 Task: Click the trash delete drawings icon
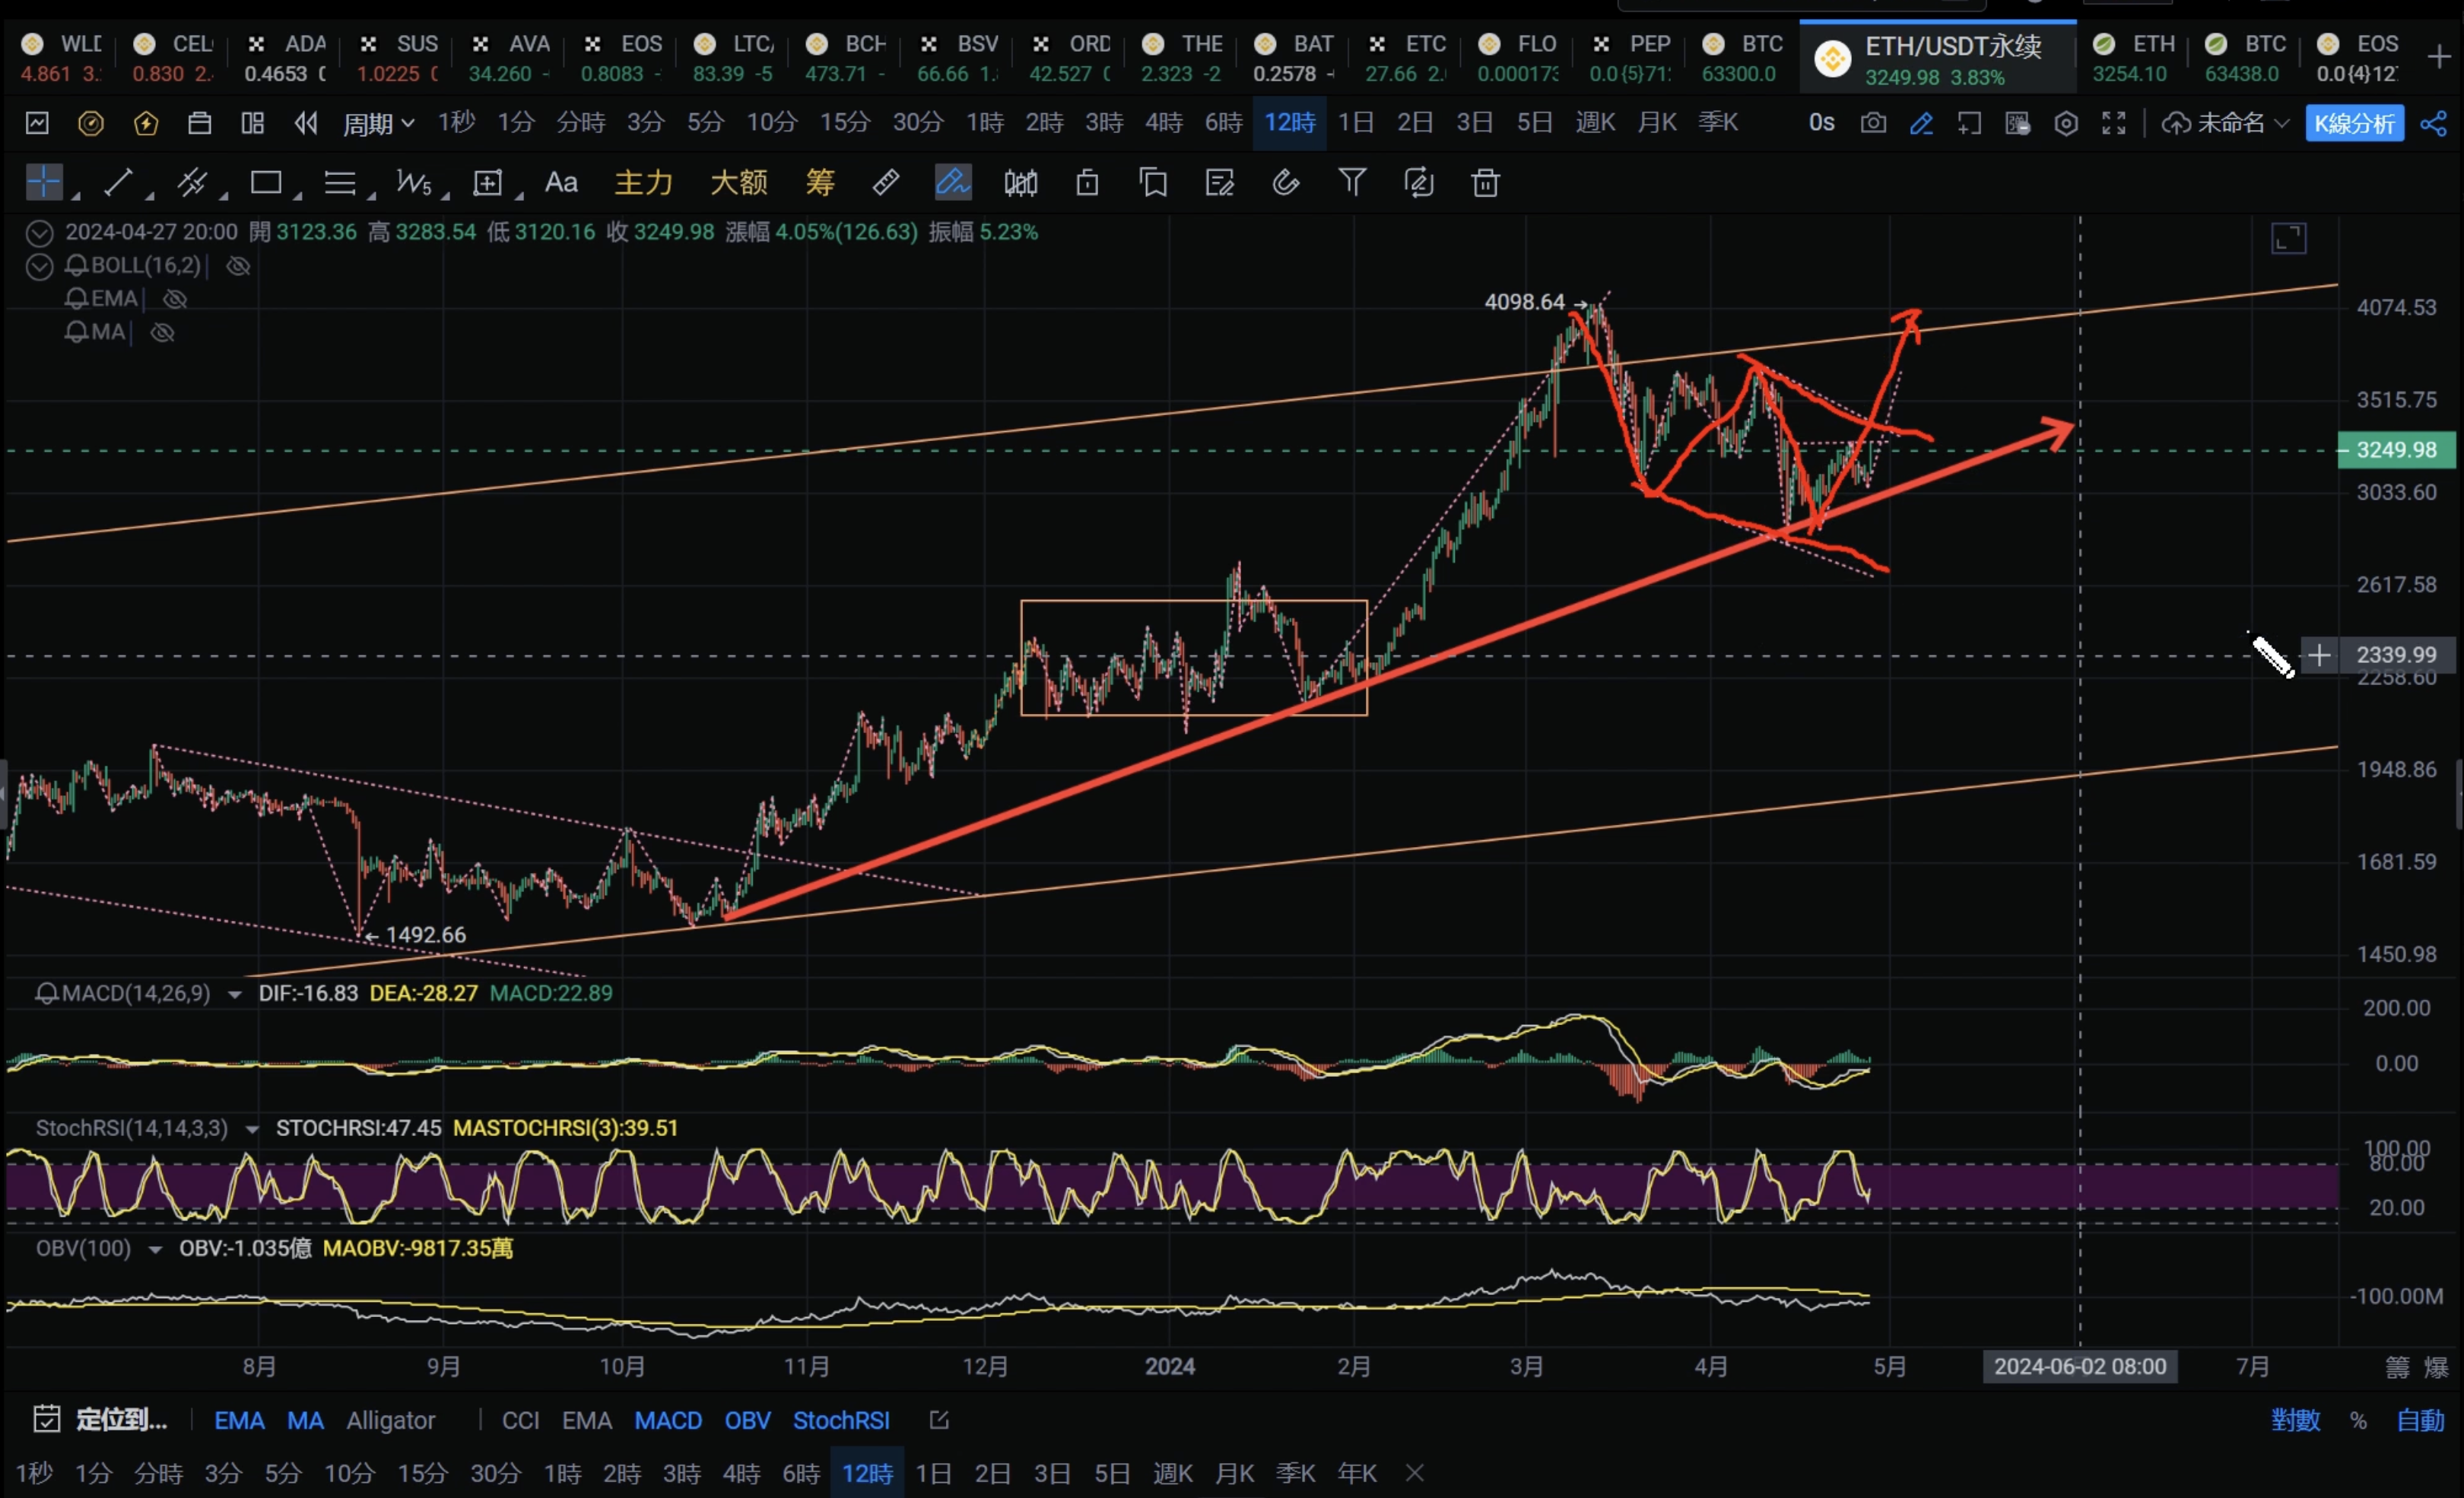coord(1486,182)
